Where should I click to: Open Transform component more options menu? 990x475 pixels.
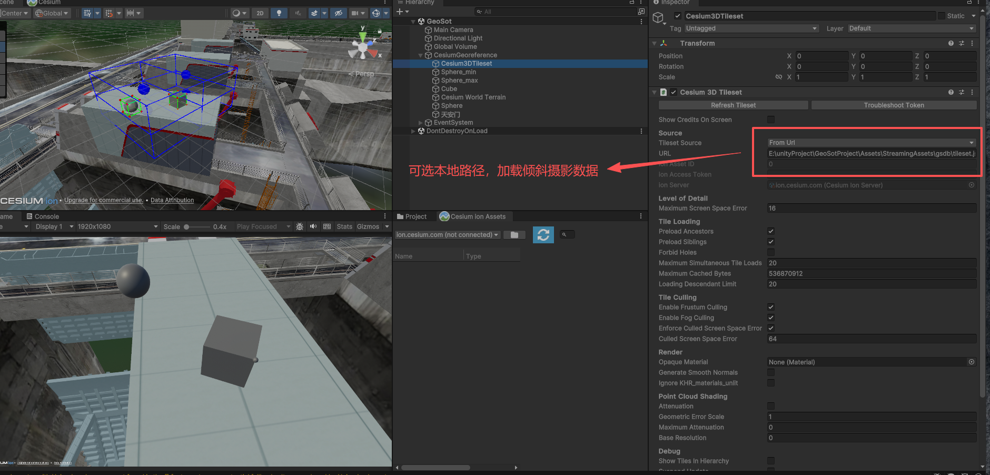point(972,43)
